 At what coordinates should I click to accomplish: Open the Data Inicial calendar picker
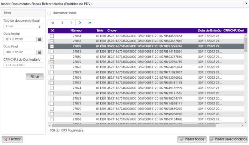coord(40,39)
